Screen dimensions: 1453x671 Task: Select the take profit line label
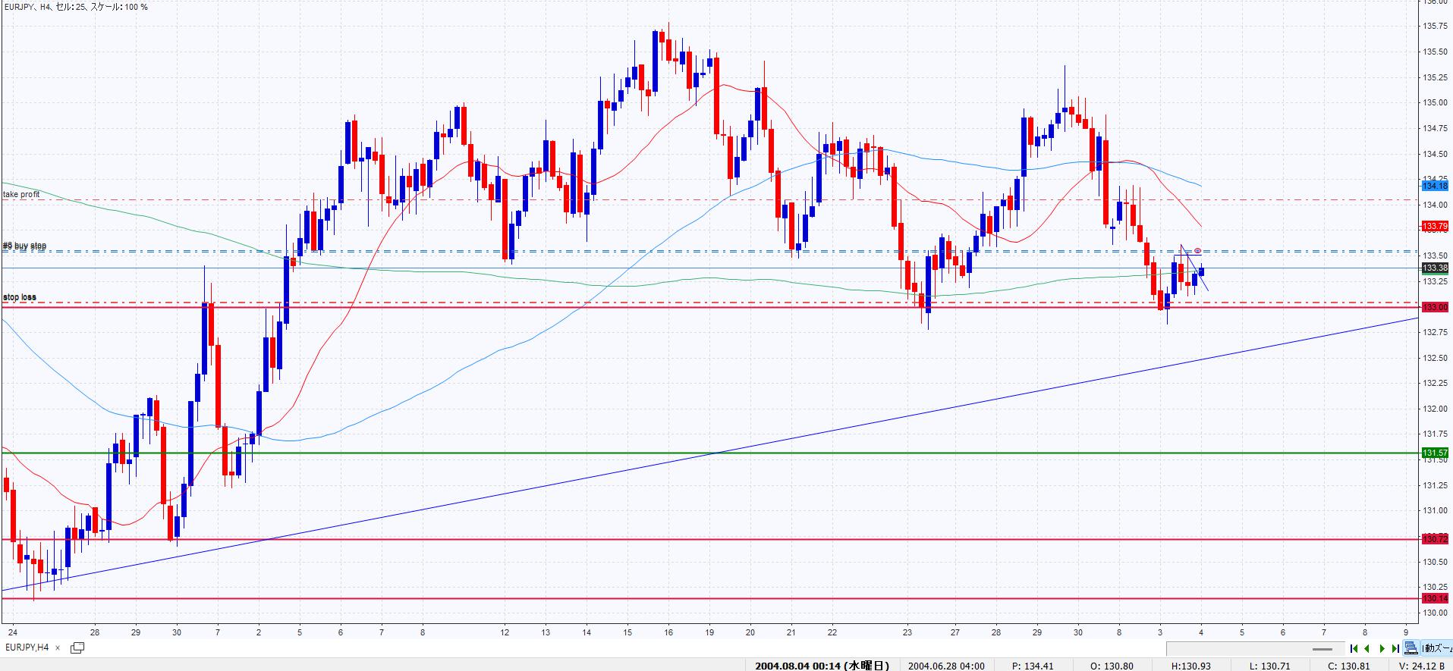tap(21, 195)
